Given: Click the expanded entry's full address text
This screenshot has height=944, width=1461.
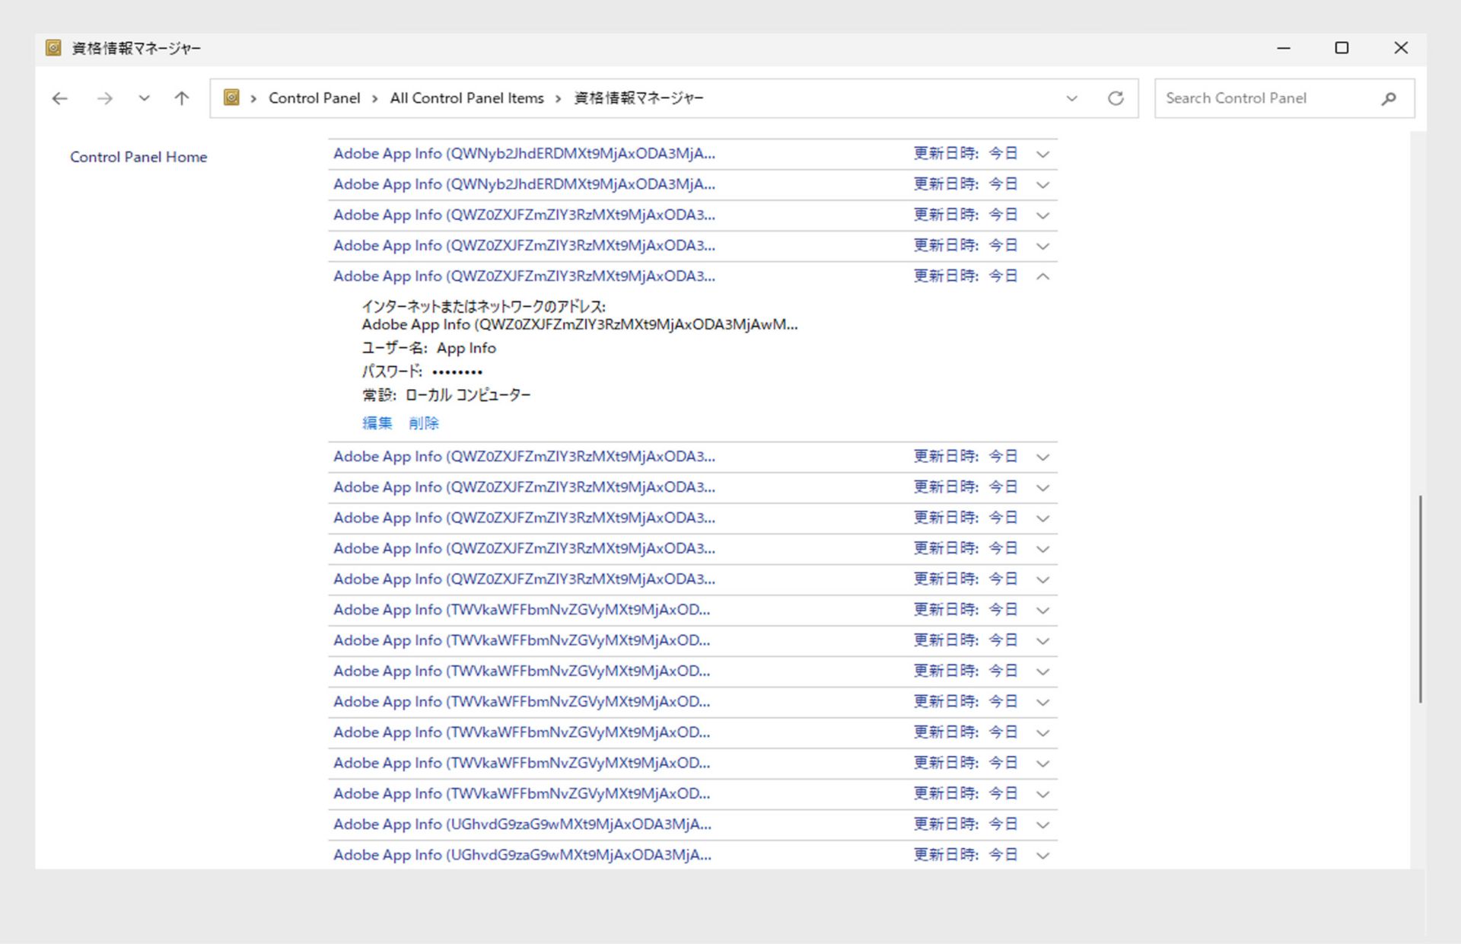Looking at the screenshot, I should (x=580, y=324).
